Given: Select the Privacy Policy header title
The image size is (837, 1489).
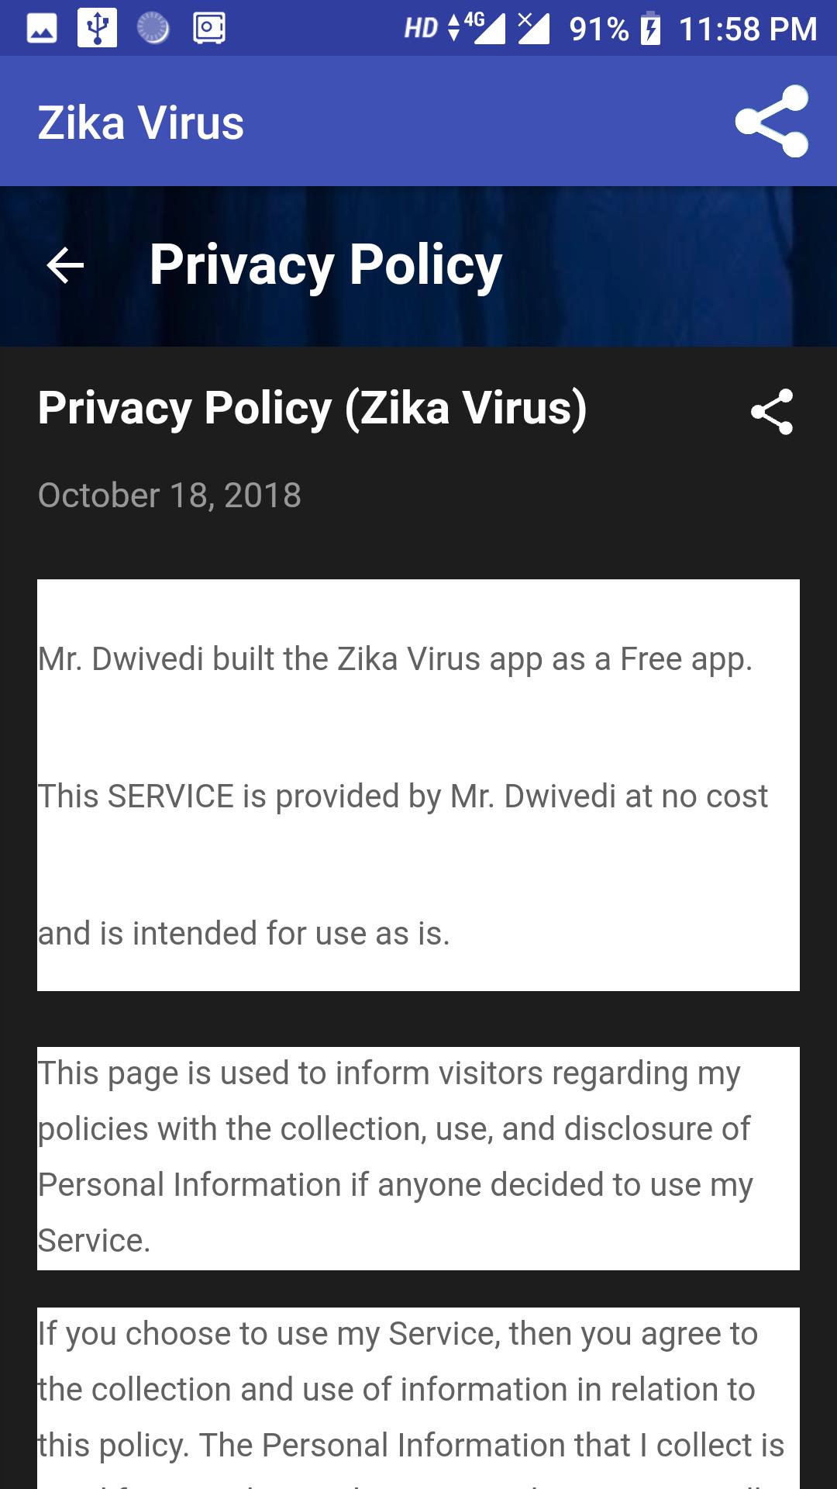Looking at the screenshot, I should [325, 265].
